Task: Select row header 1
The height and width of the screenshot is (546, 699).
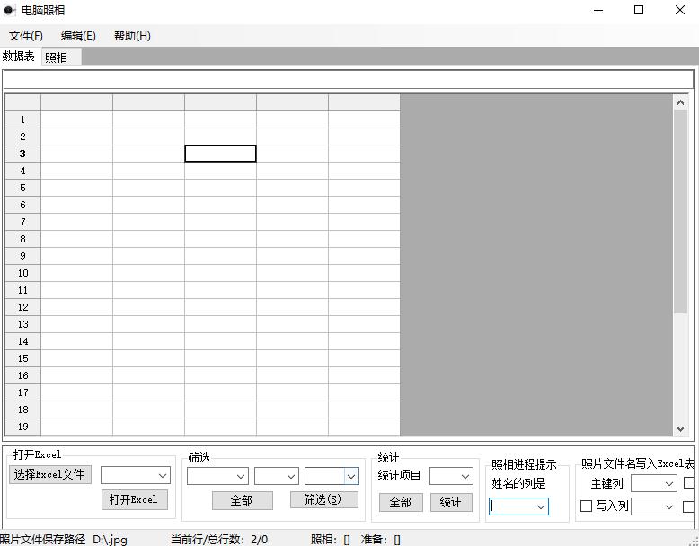Action: coord(22,119)
